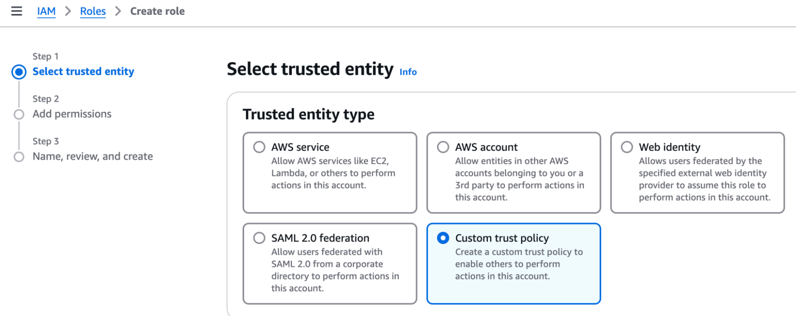
Task: Click the AWS service option card
Action: click(330, 173)
